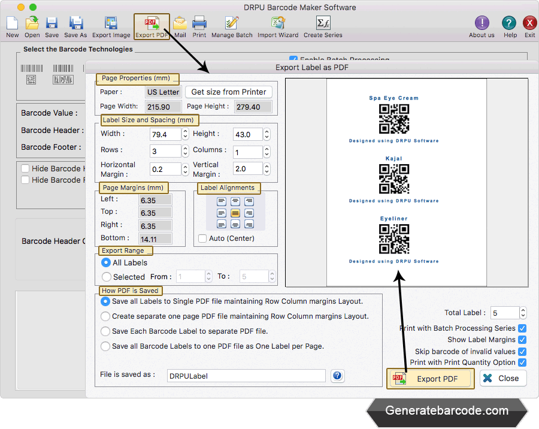The image size is (539, 429).
Task: Click the Columns stepper arrows
Action: [x=267, y=152]
